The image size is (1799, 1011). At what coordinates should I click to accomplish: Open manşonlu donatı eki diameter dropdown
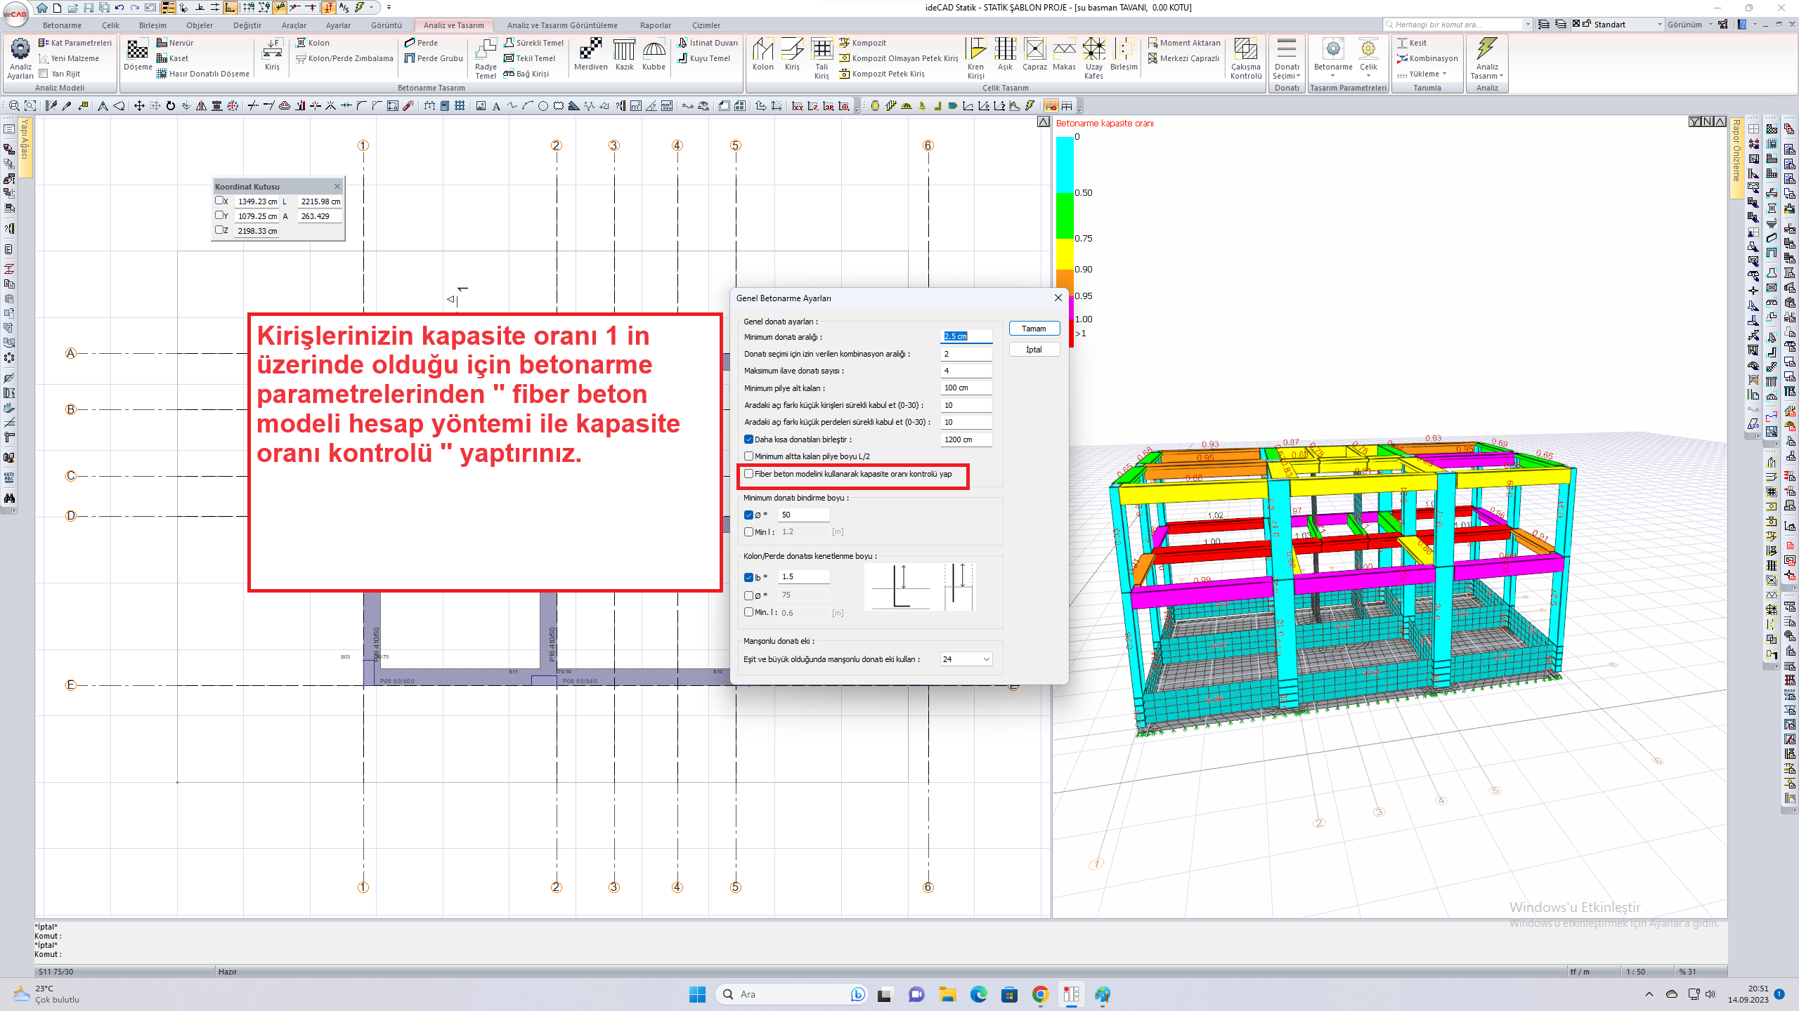click(986, 659)
